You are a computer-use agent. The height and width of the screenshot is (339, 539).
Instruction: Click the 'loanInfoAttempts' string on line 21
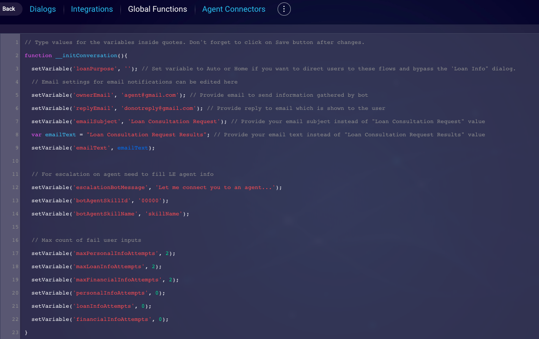[103, 306]
